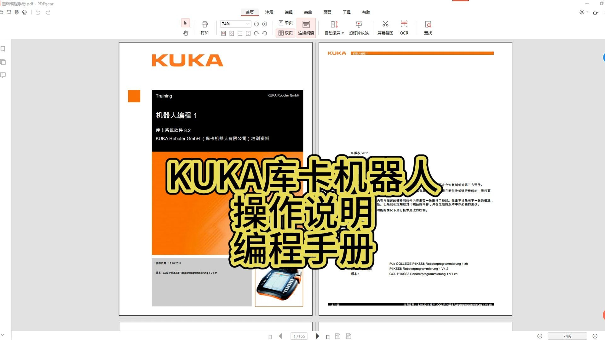Start slideshow (幻灯片放映)
605x340 pixels.
(x=359, y=28)
